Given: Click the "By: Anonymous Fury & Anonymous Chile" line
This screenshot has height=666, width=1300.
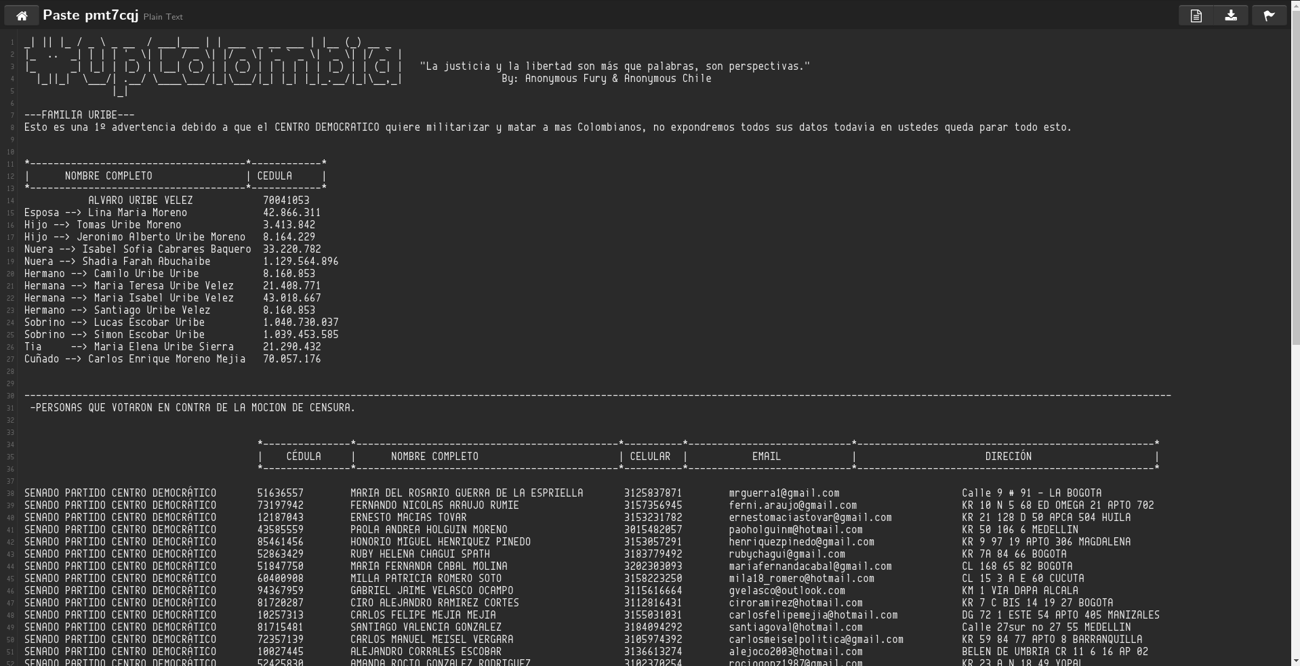Looking at the screenshot, I should click(x=607, y=79).
